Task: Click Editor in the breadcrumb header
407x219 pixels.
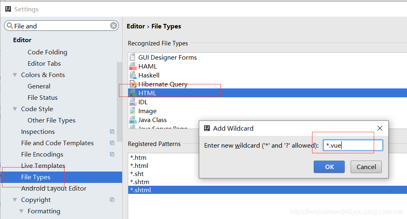Action: click(x=136, y=26)
